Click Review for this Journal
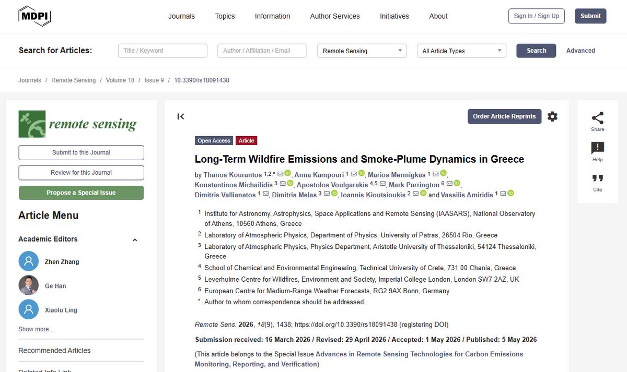This screenshot has height=372, width=627. tap(81, 172)
